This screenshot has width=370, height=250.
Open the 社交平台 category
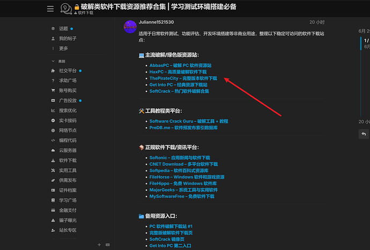(x=66, y=71)
